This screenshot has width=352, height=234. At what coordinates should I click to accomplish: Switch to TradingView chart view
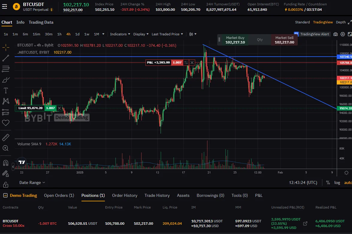(x=323, y=22)
